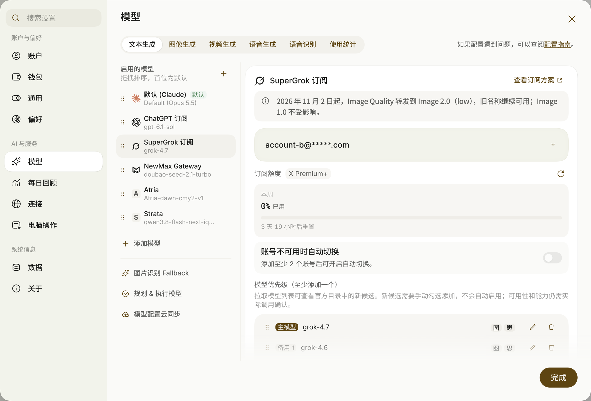Toggle 账号不可用时自动切换 switch
Screen dimensions: 591x401
click(552, 258)
